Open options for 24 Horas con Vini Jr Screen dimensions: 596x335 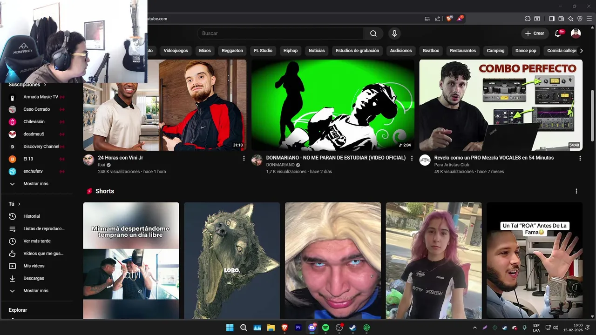tap(244, 158)
